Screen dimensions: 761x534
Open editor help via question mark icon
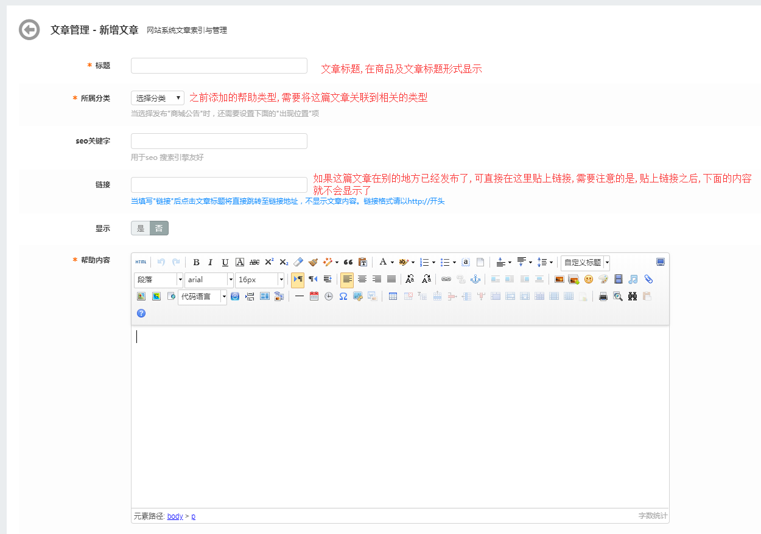(x=141, y=313)
